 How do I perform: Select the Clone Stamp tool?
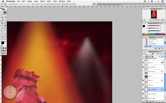pyautogui.click(x=2, y=23)
